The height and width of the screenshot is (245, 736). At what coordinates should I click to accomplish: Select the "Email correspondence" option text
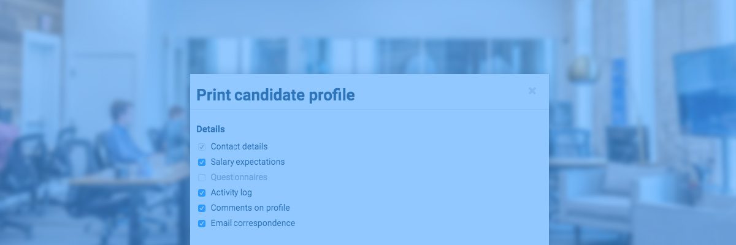pos(252,224)
